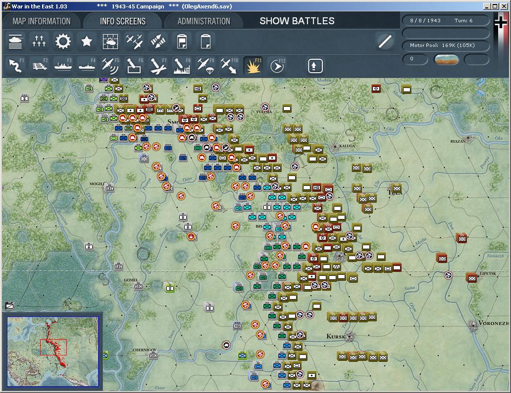Select the F10 air transfer mode
This screenshot has height=393, width=511.
click(x=229, y=66)
